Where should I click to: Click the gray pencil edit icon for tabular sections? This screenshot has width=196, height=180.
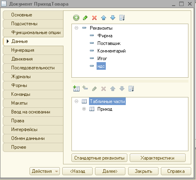[94, 89]
